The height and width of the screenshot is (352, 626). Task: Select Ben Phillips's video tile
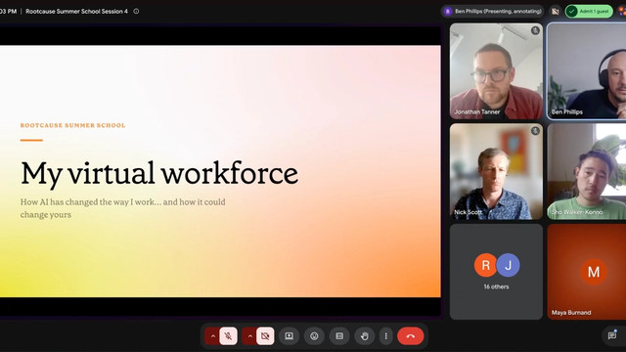pyautogui.click(x=587, y=71)
